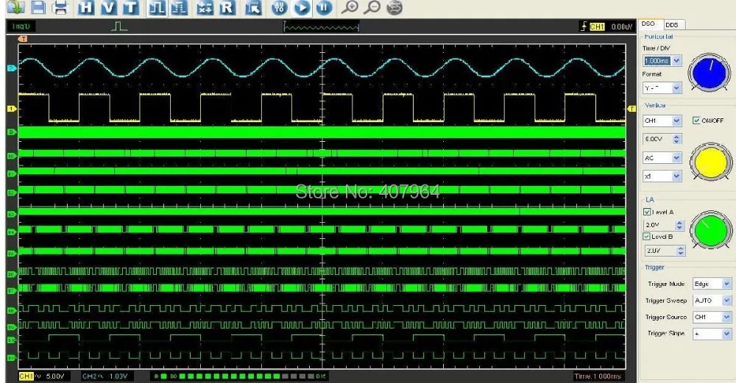Viewport: 736px width, 383px height.
Task: Uncheck the Level A checkbox
Action: [648, 212]
